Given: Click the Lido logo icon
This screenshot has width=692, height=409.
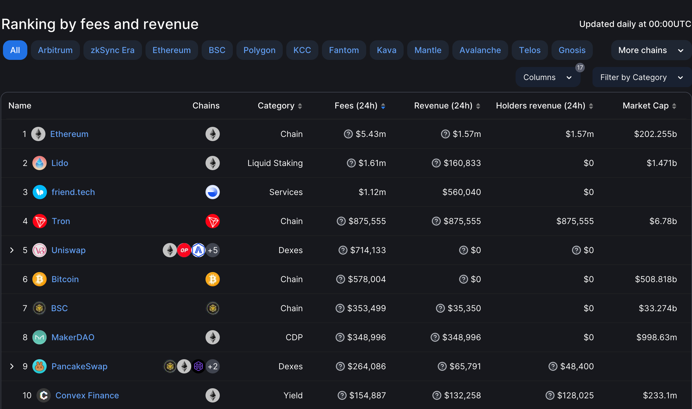Looking at the screenshot, I should click(x=40, y=163).
